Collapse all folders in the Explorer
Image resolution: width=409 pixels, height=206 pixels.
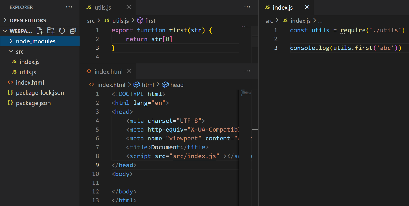pos(73,31)
